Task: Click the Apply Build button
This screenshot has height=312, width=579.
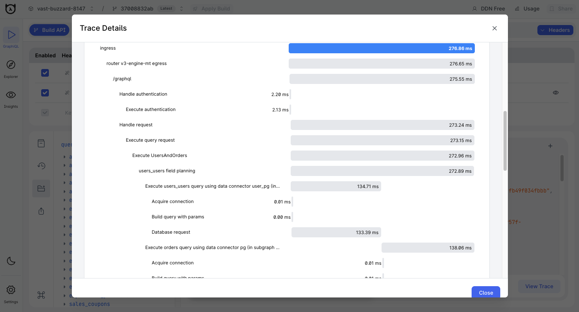Action: [212, 8]
